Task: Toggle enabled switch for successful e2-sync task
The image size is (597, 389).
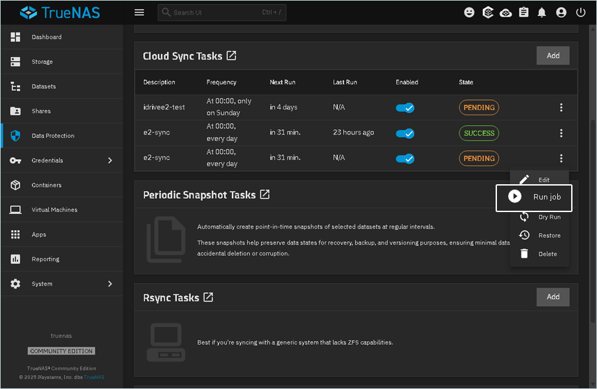Action: click(x=405, y=133)
